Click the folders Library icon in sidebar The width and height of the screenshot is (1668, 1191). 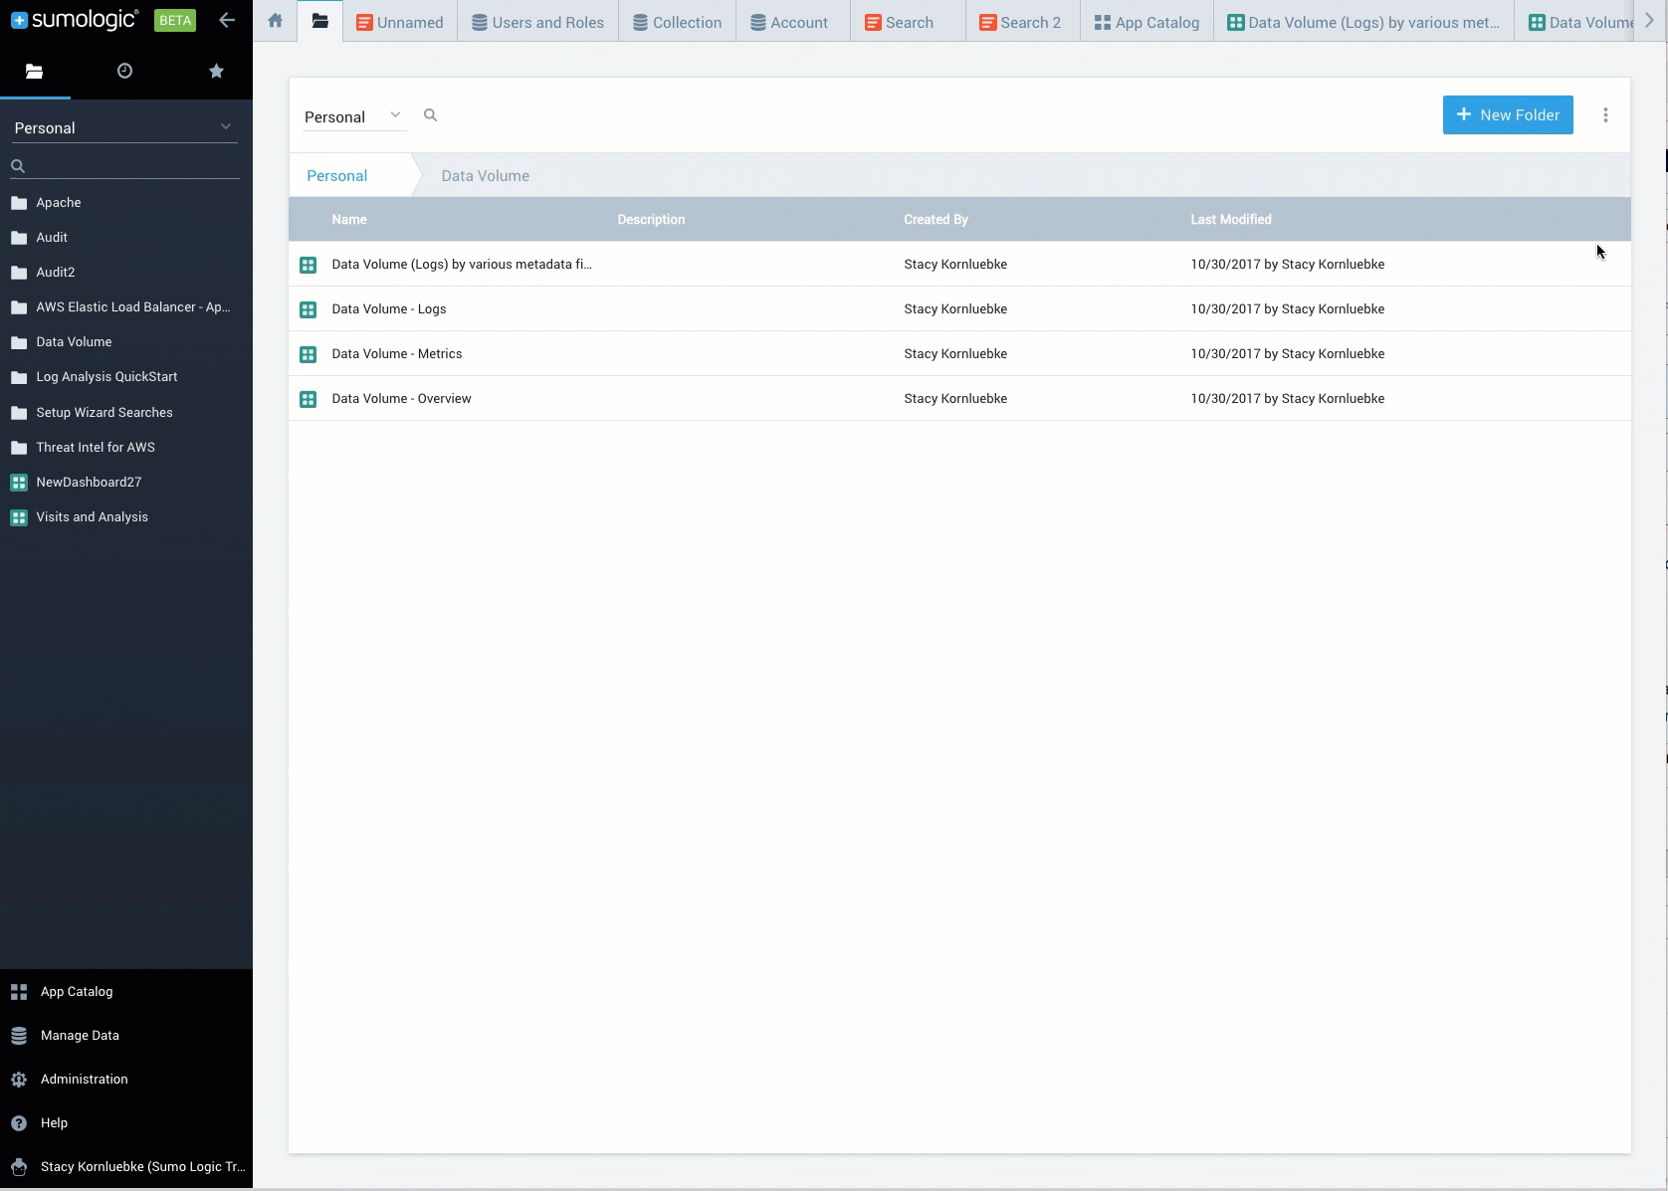point(34,71)
